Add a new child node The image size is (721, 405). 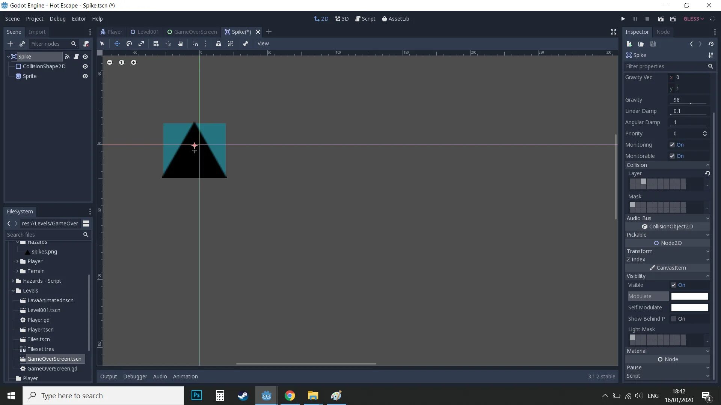10,44
